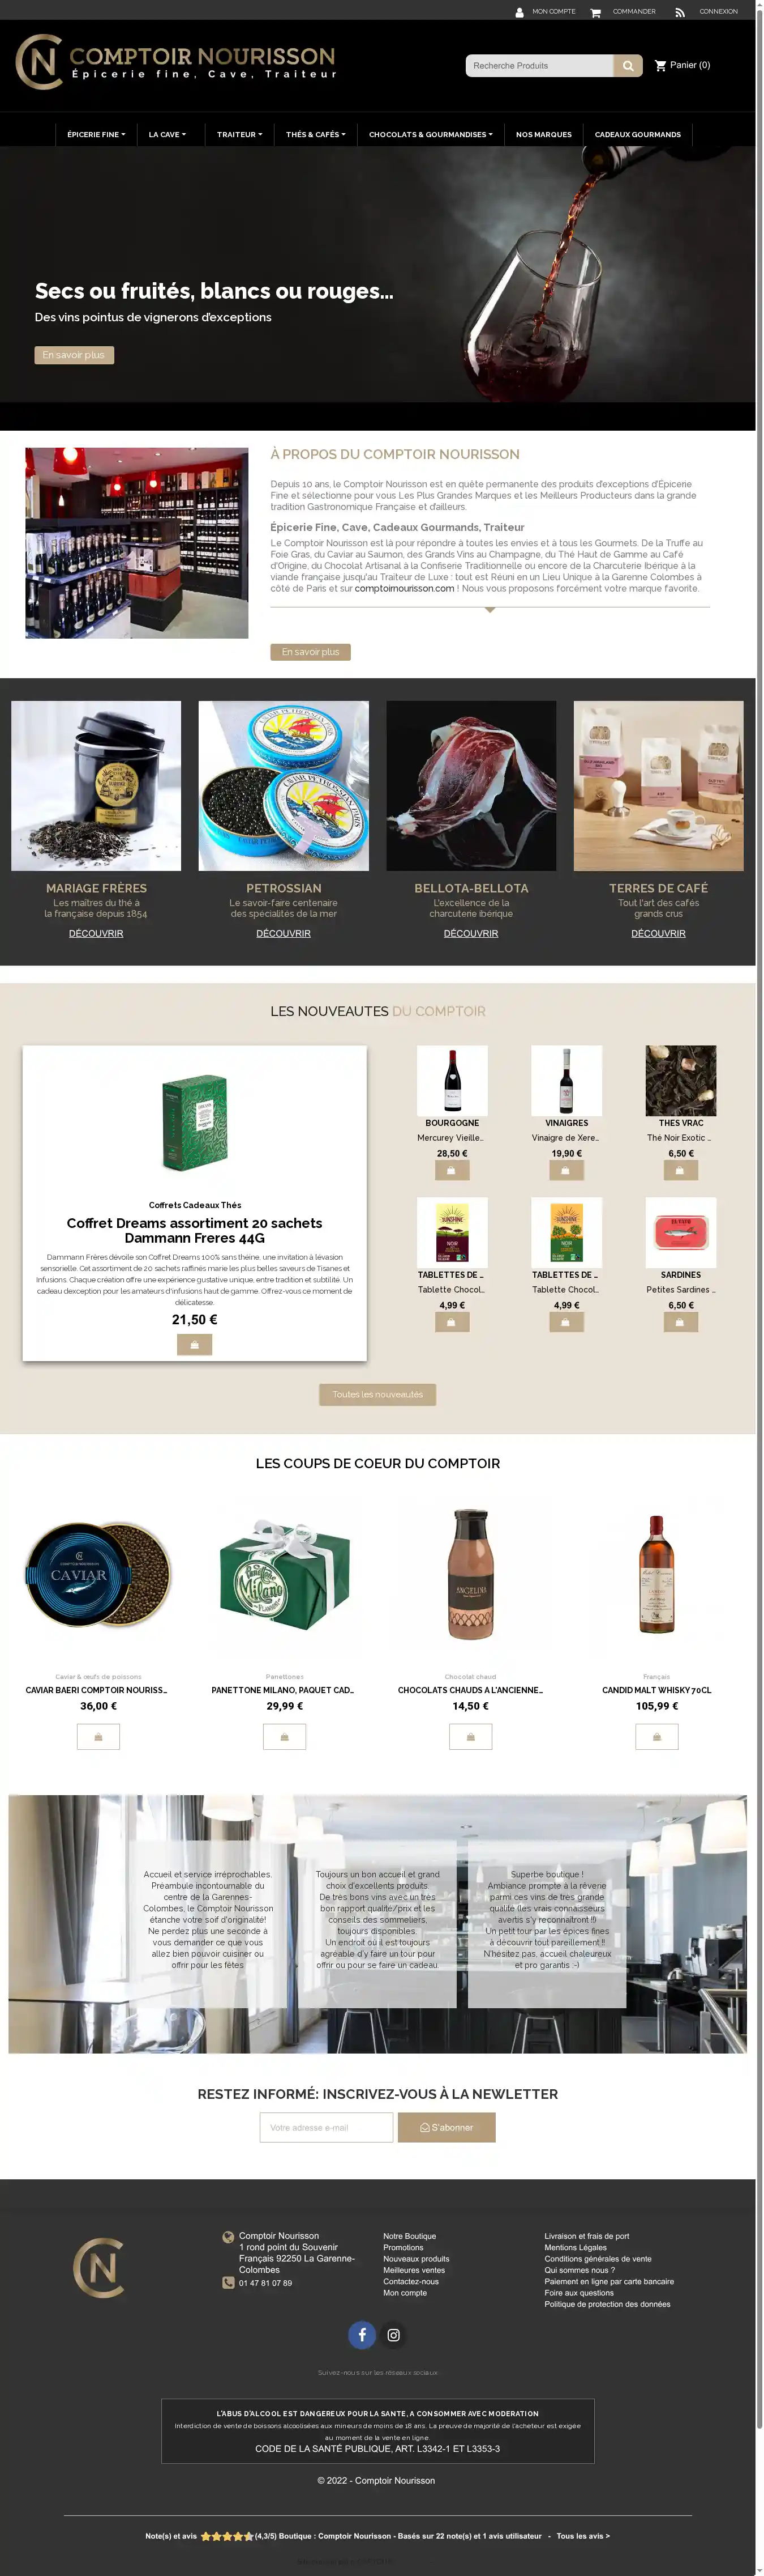Open the Instagram social icon
This screenshot has height=2576, width=764.
pos(393,2334)
